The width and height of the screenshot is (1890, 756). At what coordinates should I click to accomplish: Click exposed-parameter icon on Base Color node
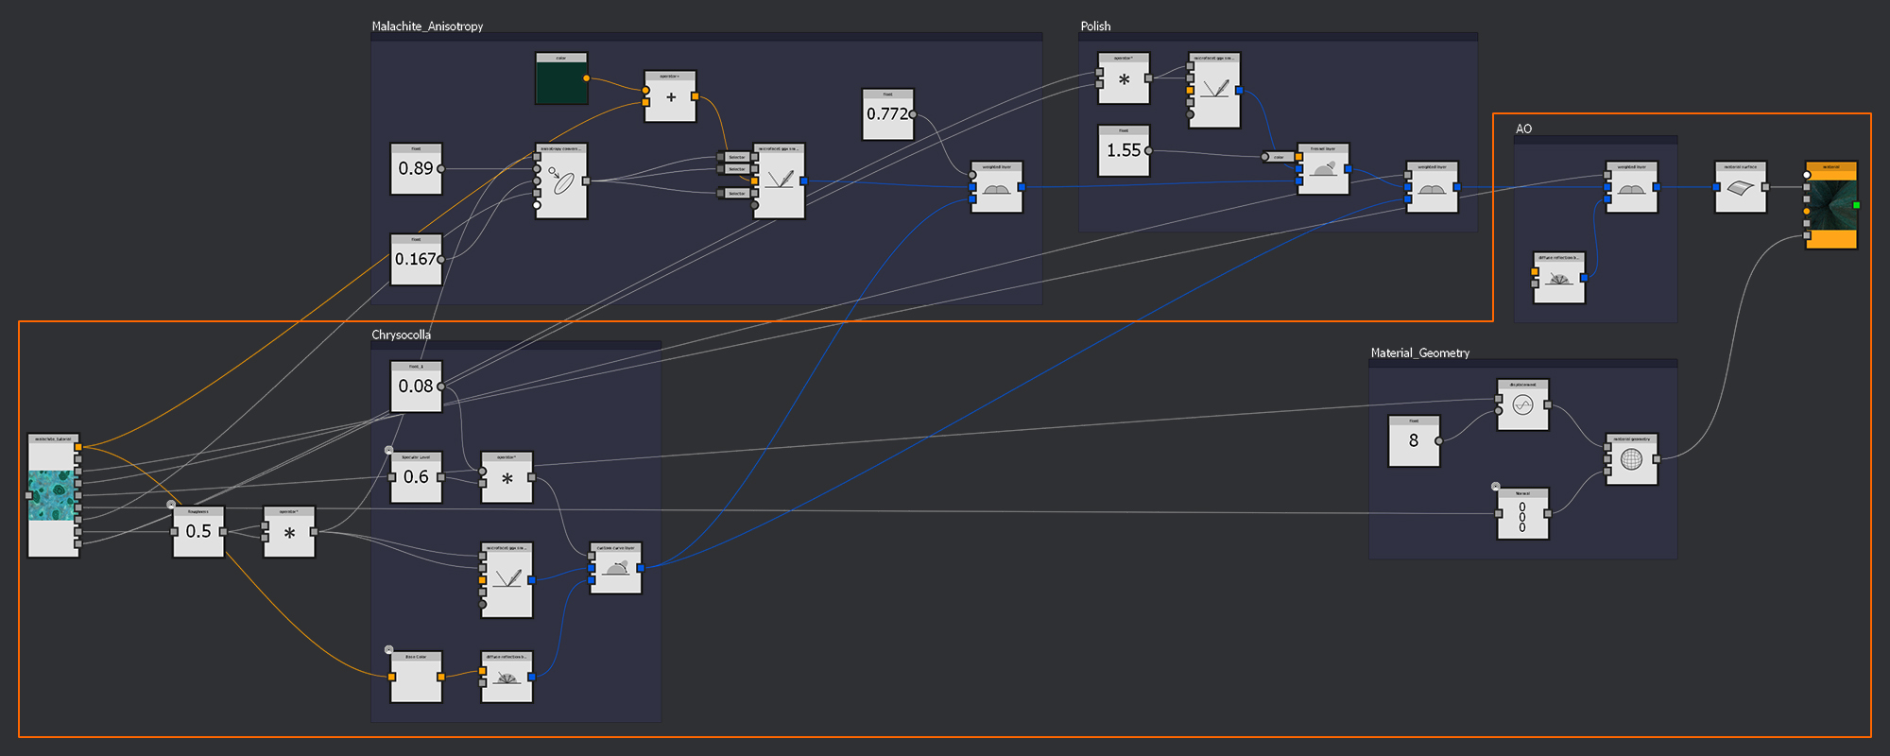click(x=388, y=649)
